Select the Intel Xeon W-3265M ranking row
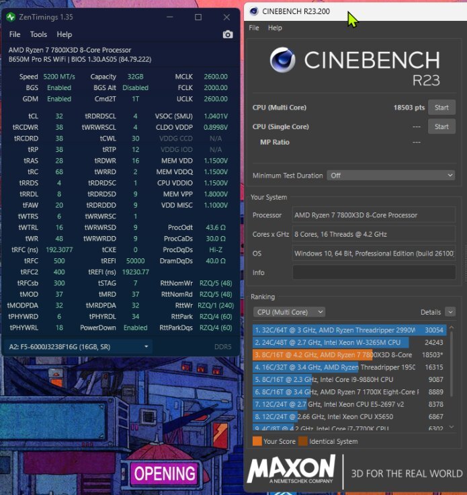467x495 pixels. click(349, 342)
